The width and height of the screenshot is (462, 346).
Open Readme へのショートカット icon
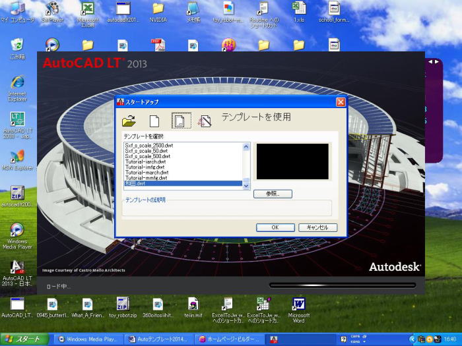(x=264, y=14)
